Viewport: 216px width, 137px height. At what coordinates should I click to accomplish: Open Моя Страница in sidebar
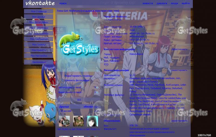pyautogui.click(x=39, y=12)
